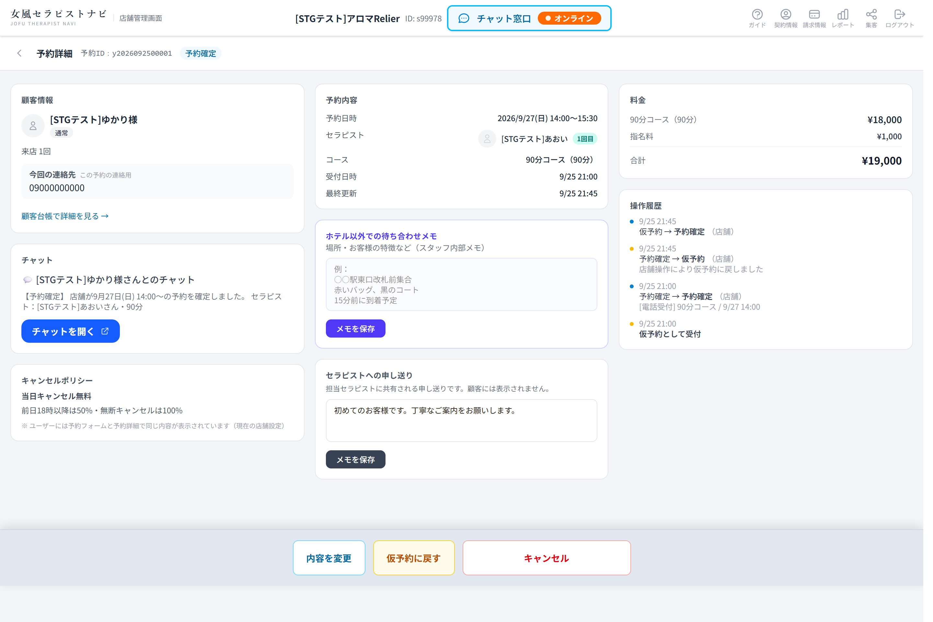
Task: Click speech bubble icon beside ゆかり様さんとのチャット
Action: click(x=27, y=283)
